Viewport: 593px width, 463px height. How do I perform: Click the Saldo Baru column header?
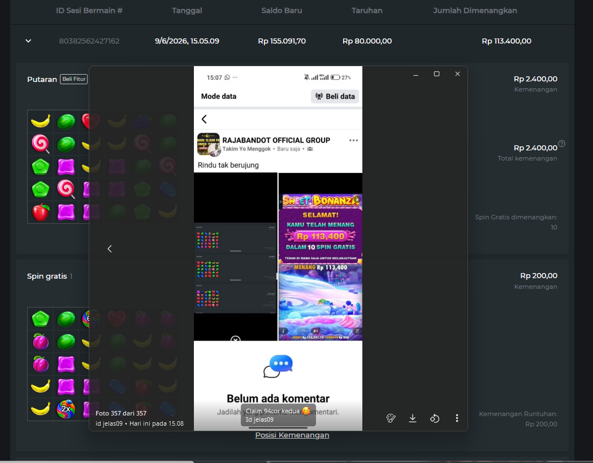[282, 11]
